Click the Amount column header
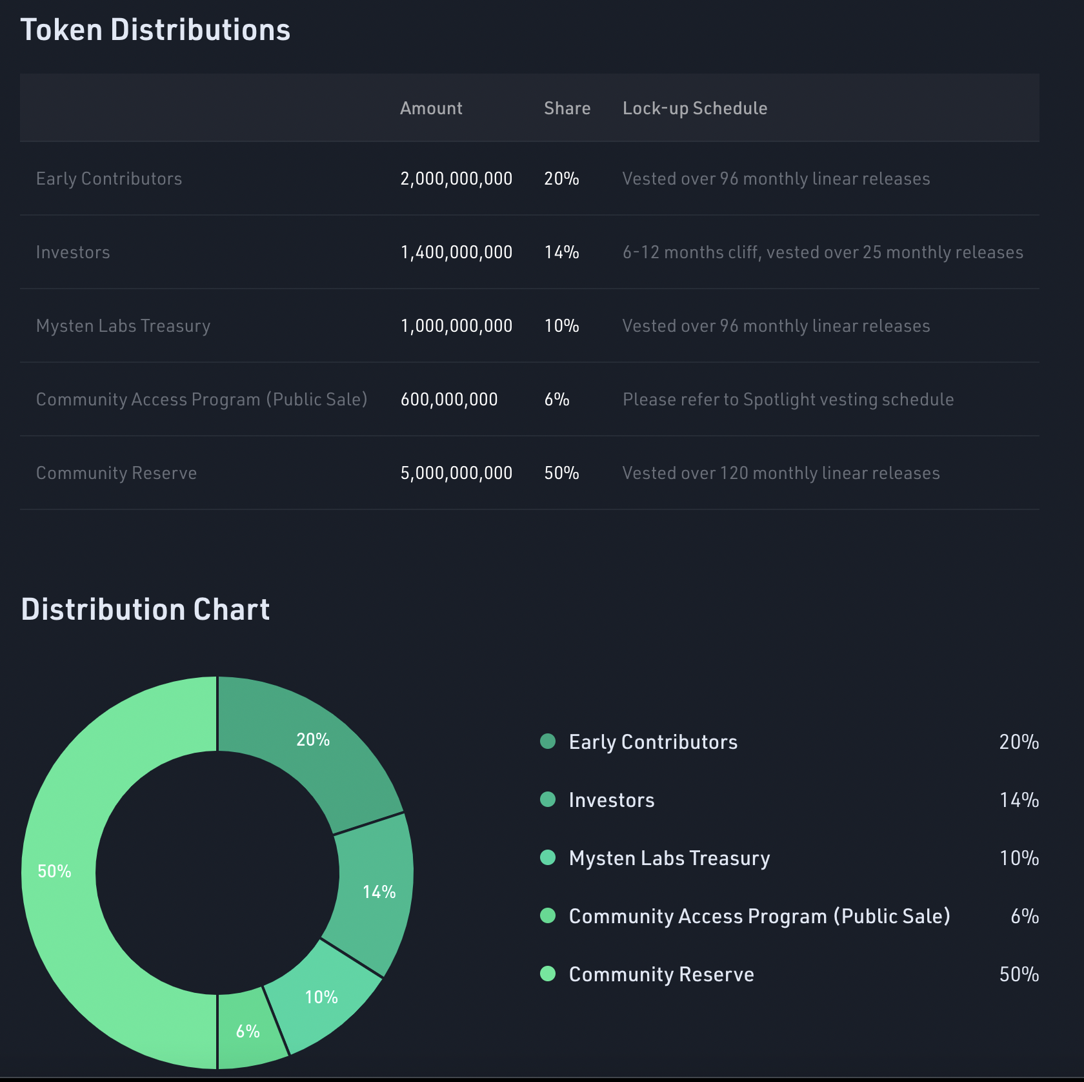The image size is (1084, 1082). coord(431,108)
